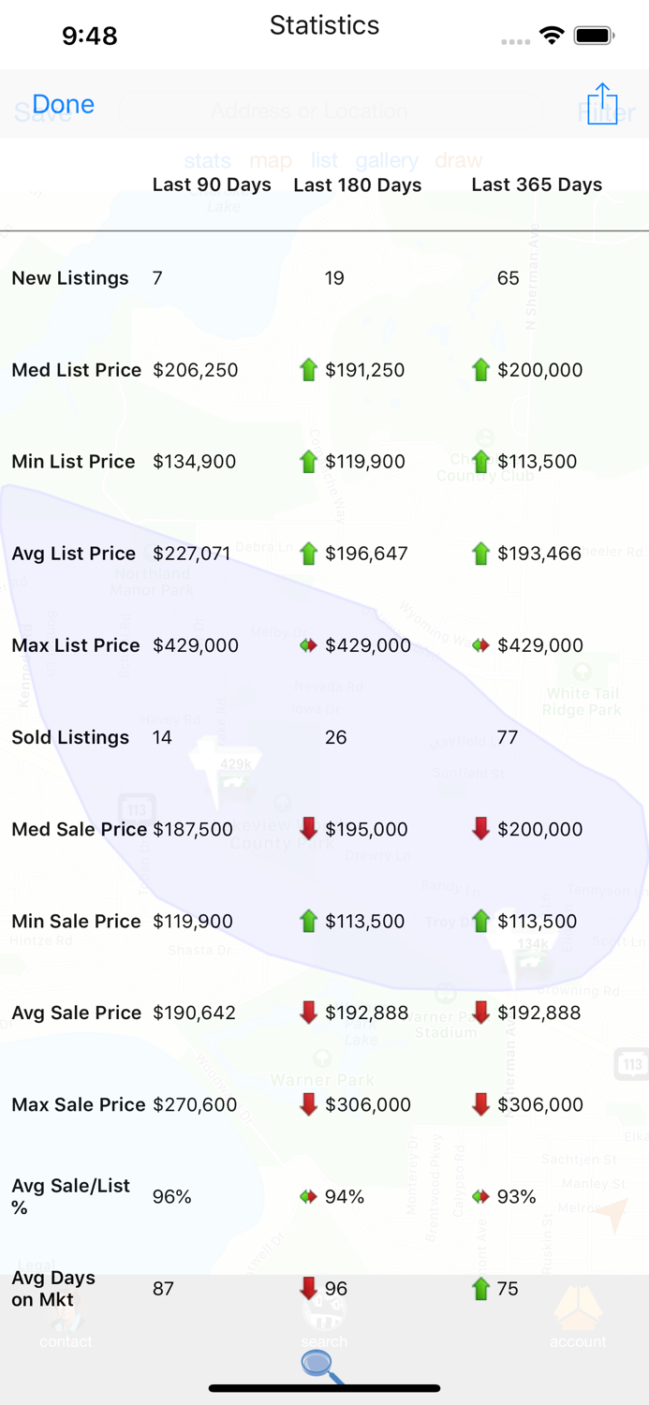
Task: Tap the magnifier search icon at bottom
Action: pyautogui.click(x=323, y=1366)
